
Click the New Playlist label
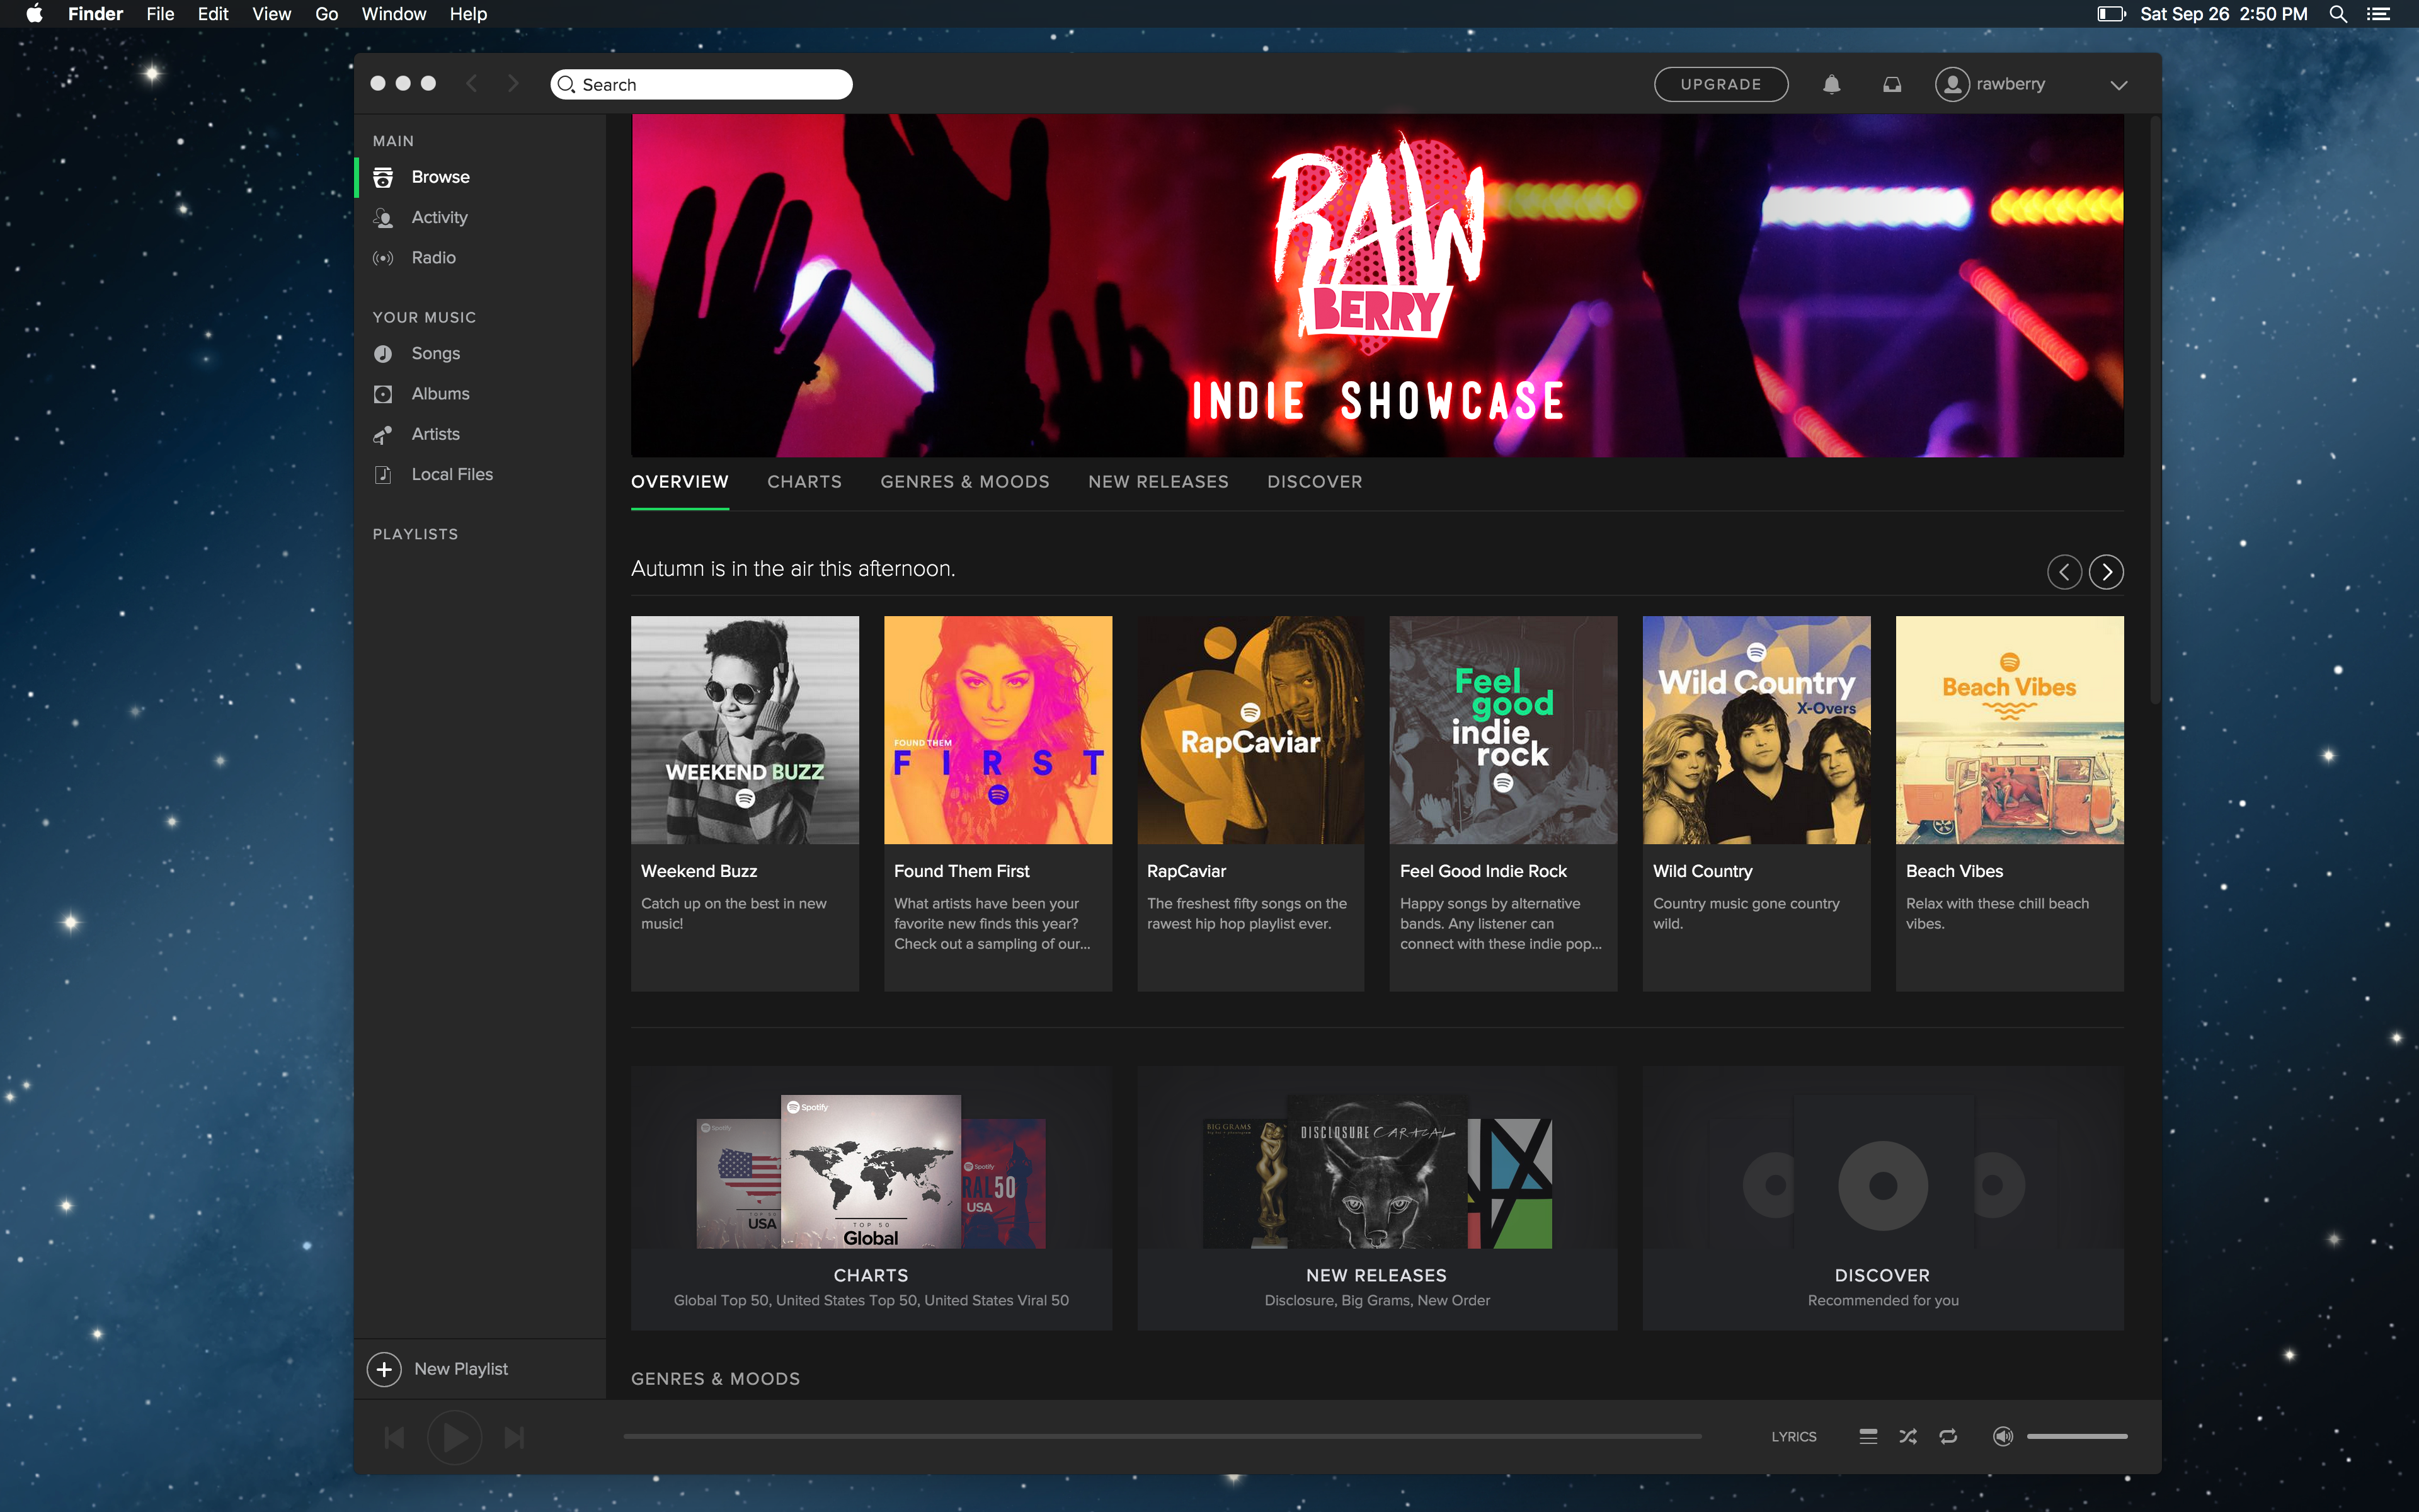pyautogui.click(x=461, y=1369)
